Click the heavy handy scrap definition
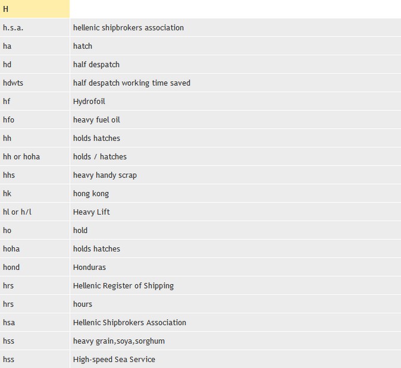Screen dimensions: 401x368 coord(105,175)
